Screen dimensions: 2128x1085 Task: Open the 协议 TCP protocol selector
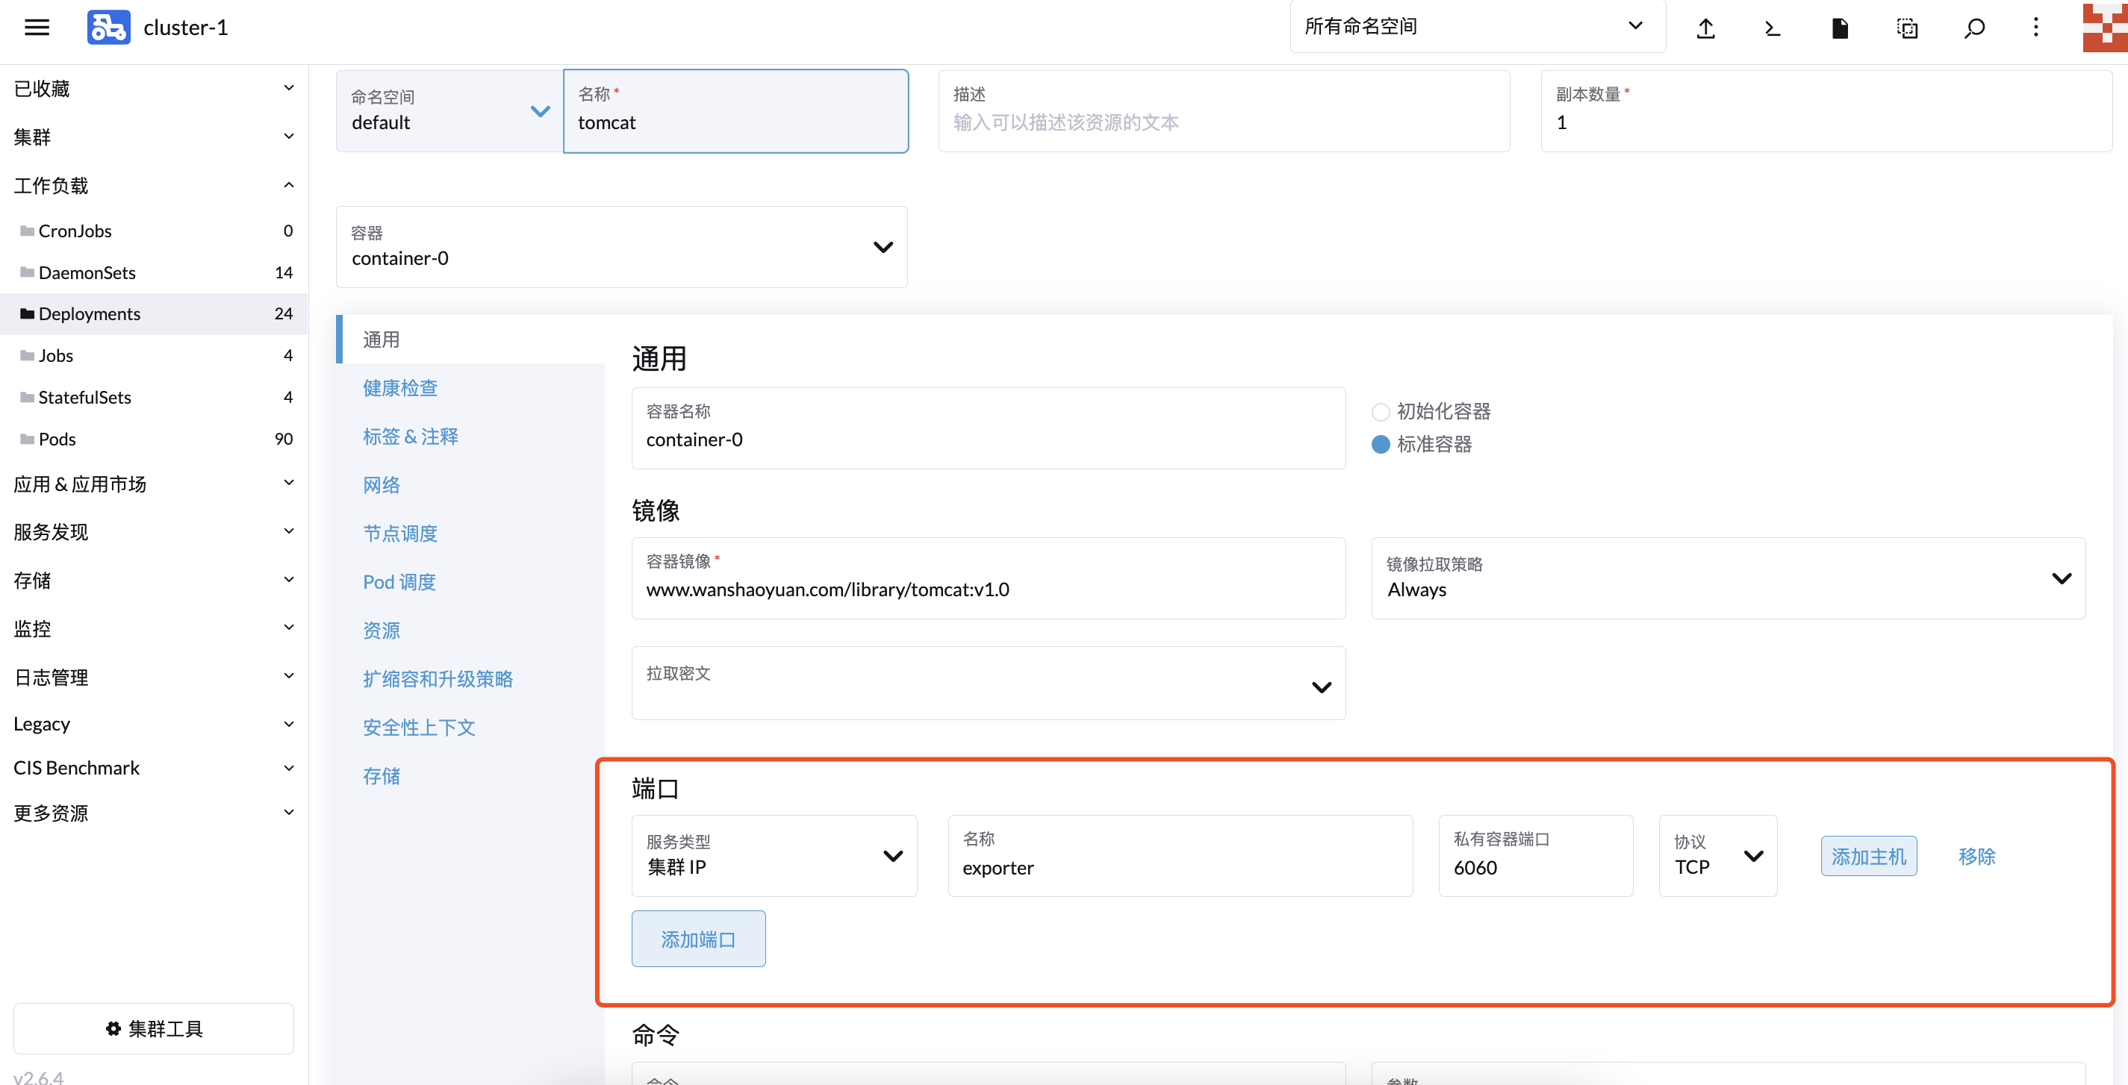coord(1717,856)
